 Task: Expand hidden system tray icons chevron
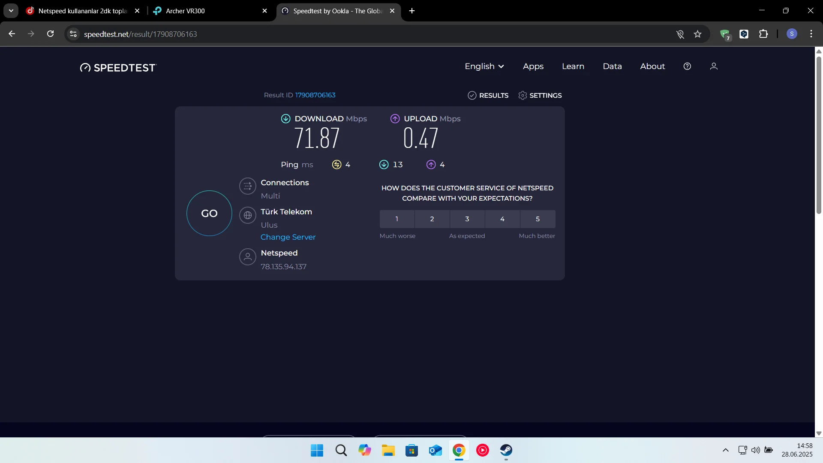click(725, 450)
